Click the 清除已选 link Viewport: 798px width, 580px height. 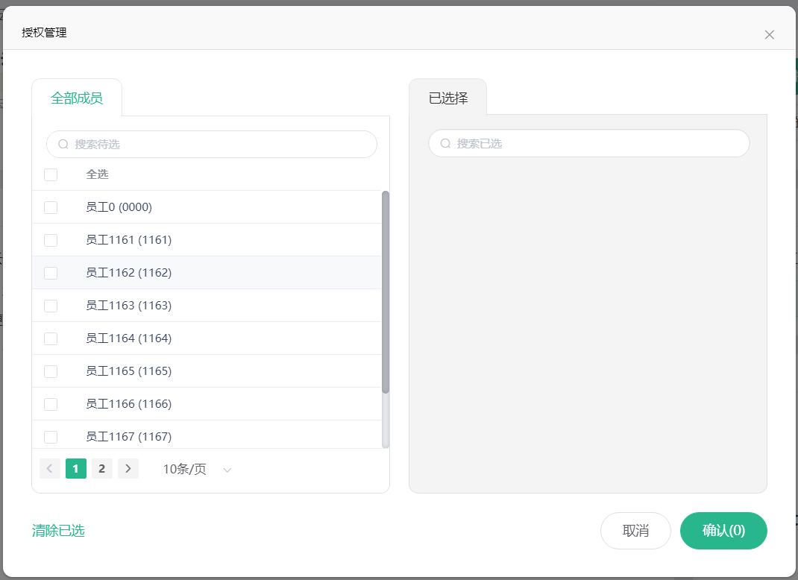tap(58, 531)
